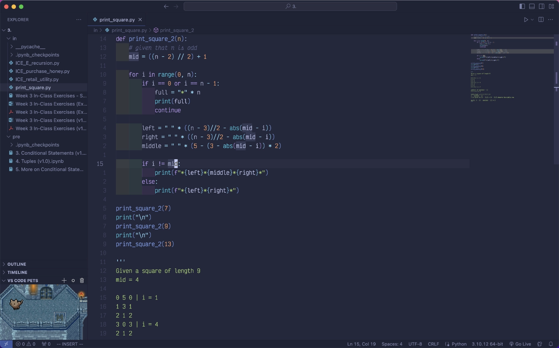Expand the TIMELINE section
The image size is (559, 348).
coord(17,272)
